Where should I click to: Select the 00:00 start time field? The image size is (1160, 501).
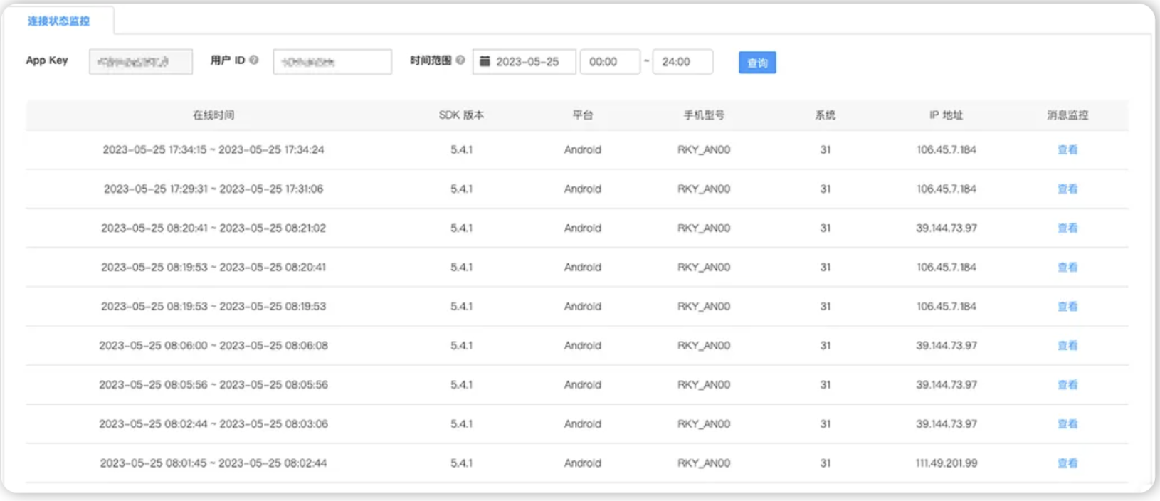(x=610, y=62)
